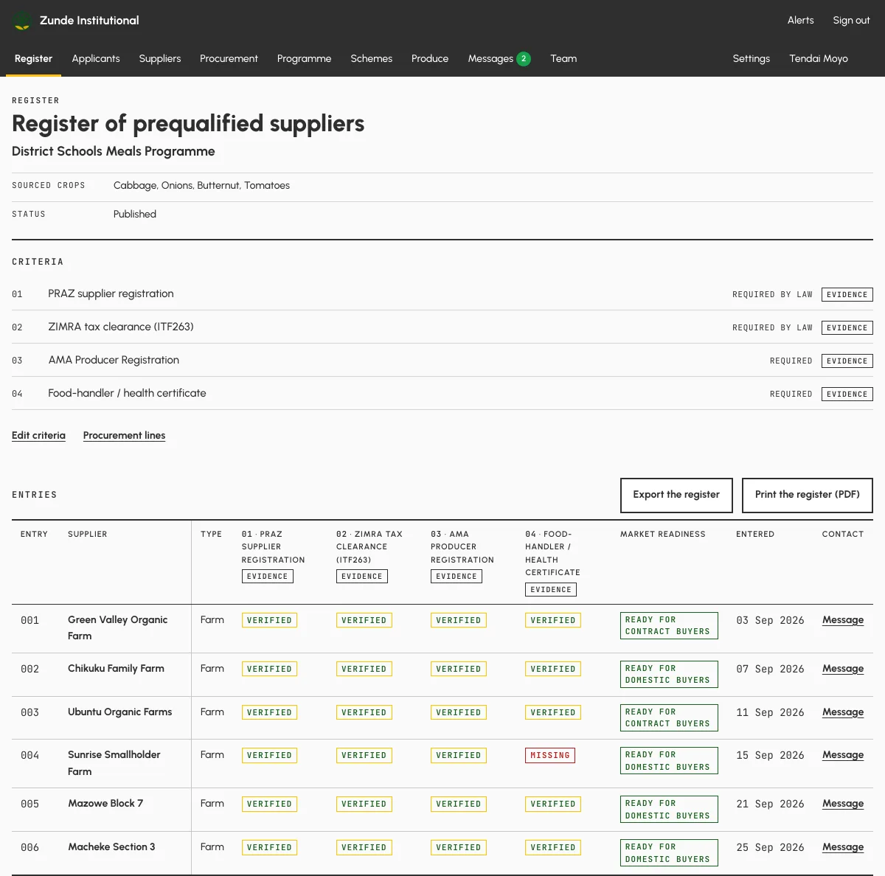Click Evidence under the AMA column header
The width and height of the screenshot is (885, 876).
coord(457,577)
